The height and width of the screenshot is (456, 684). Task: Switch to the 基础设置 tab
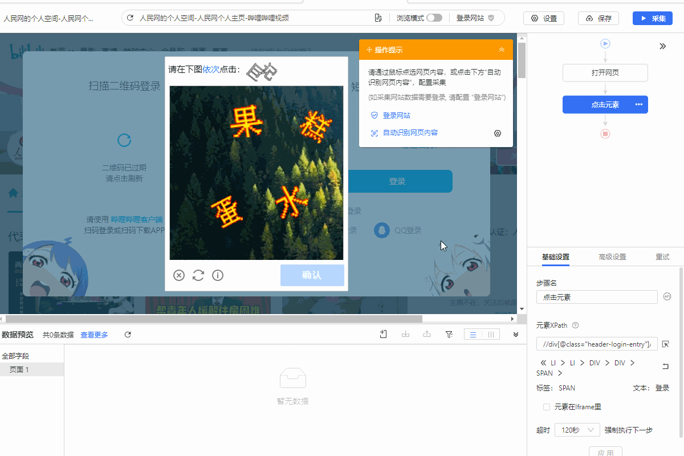(556, 257)
